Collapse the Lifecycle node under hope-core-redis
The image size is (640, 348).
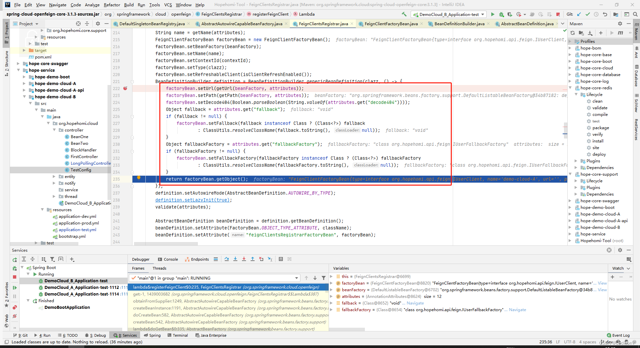click(576, 94)
